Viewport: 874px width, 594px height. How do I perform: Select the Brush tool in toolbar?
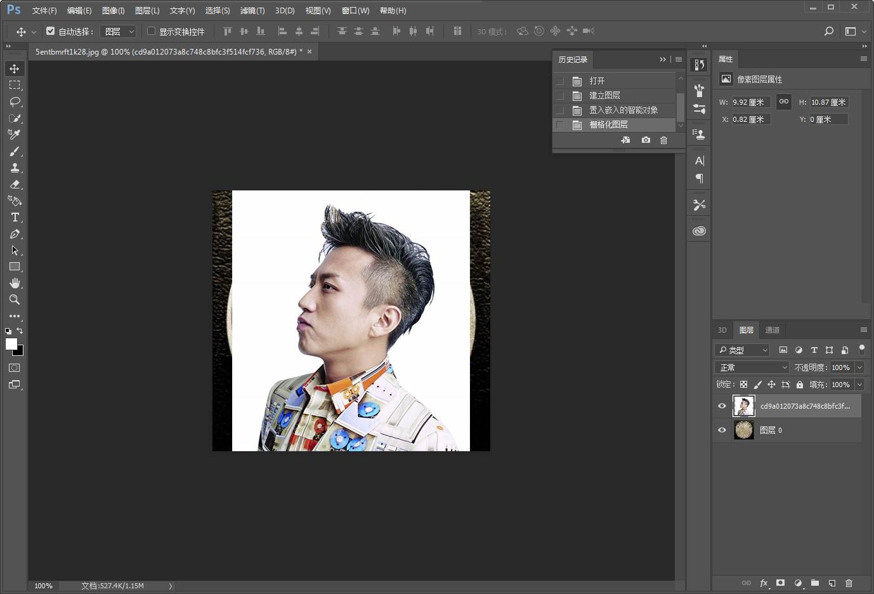15,151
